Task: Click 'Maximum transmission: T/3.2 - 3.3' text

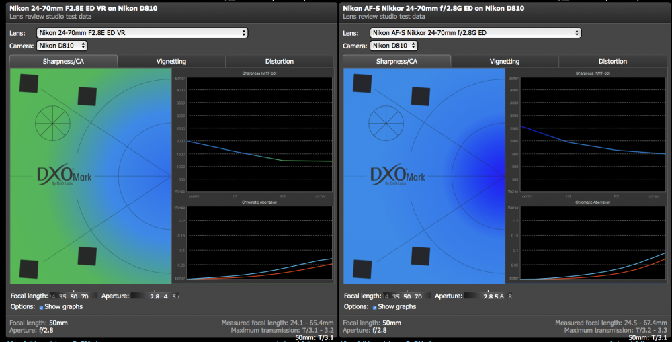Action: coord(616,331)
